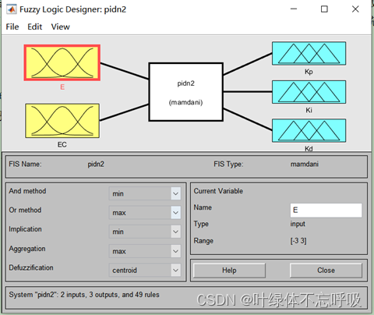Focus the variable Name input field

(x=326, y=210)
